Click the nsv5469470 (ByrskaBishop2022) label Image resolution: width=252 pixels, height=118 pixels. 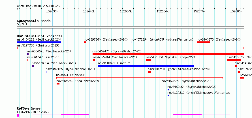(117, 51)
